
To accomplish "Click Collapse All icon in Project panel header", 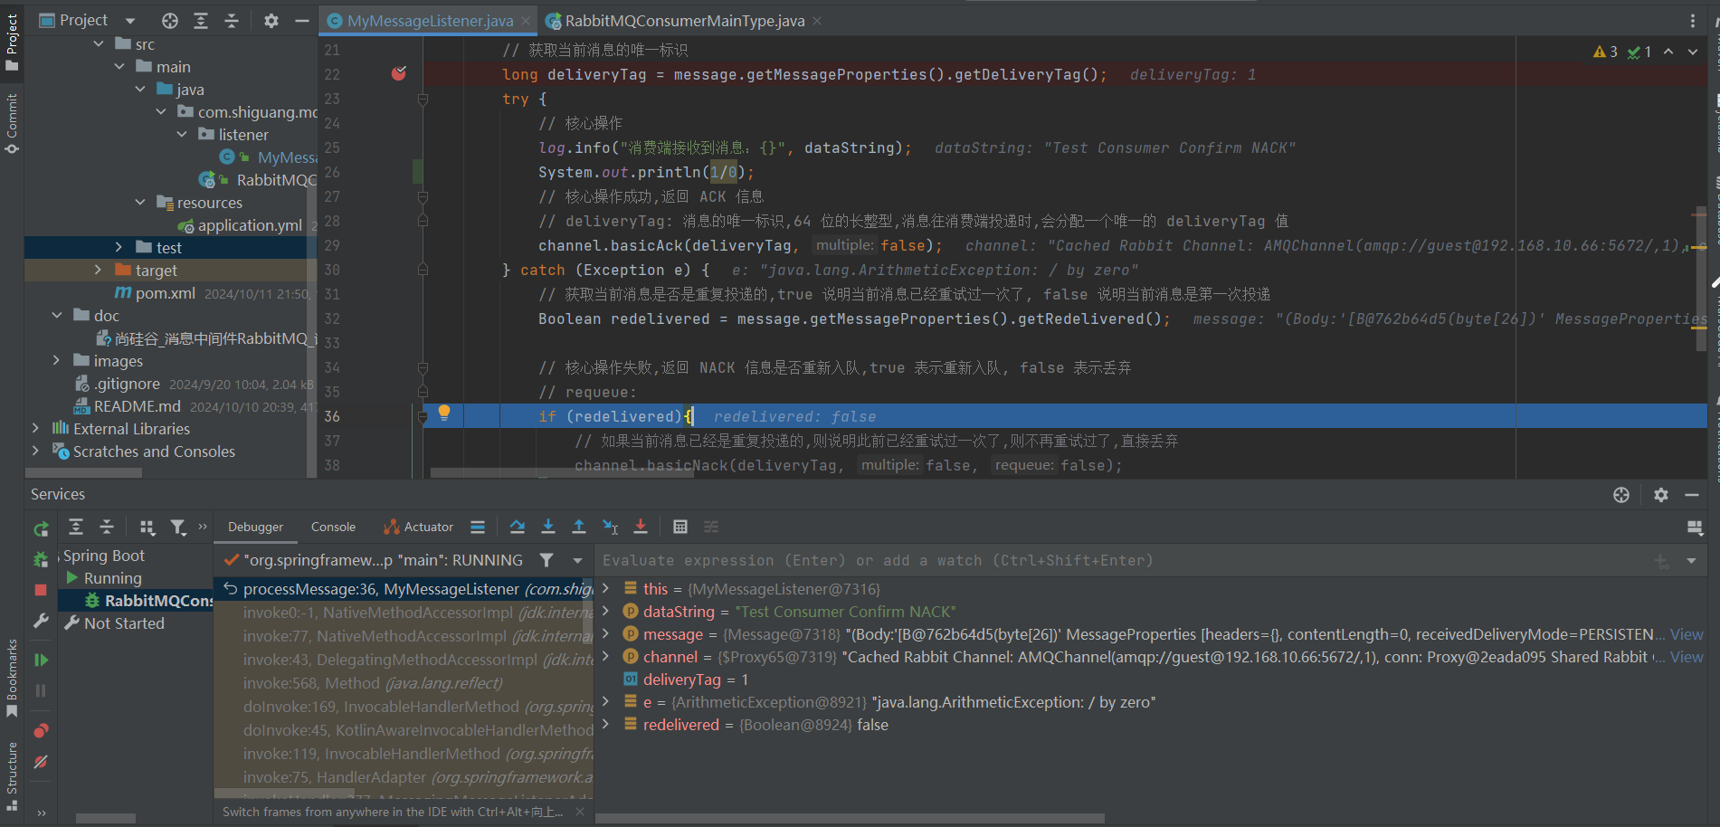I will (232, 20).
